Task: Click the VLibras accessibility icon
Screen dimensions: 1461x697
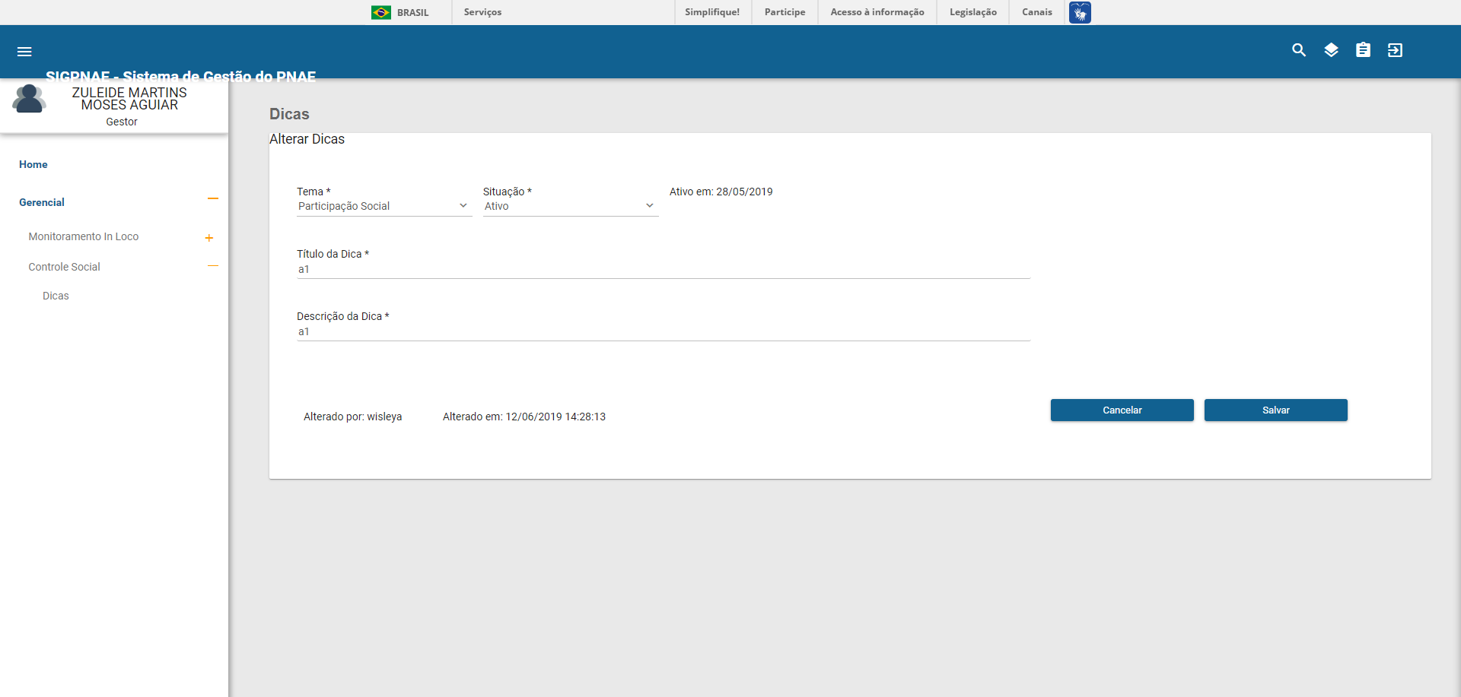Action: (x=1080, y=12)
